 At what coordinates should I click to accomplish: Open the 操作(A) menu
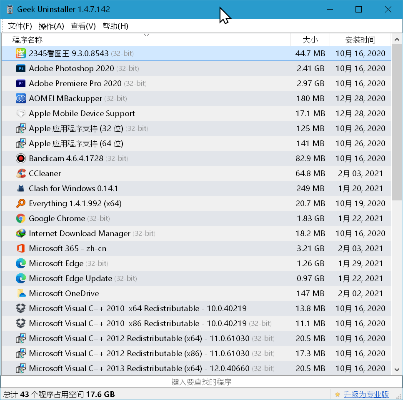(51, 26)
